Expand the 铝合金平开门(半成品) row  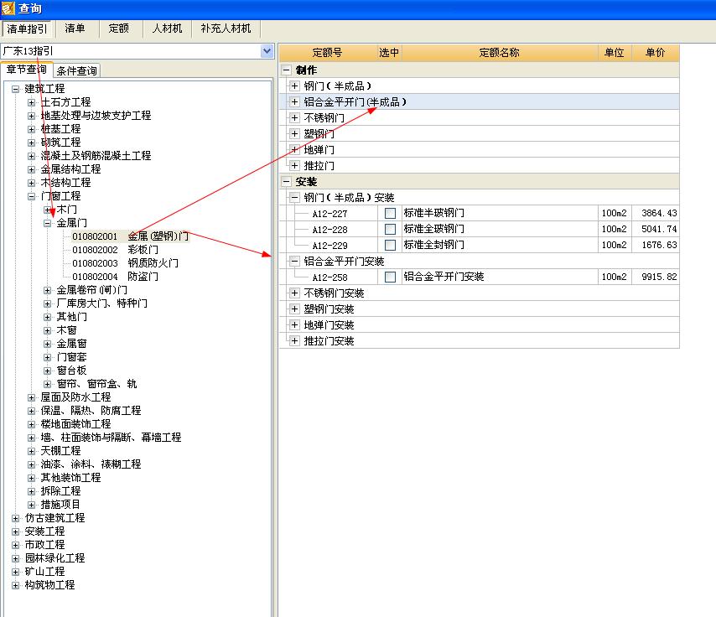pyautogui.click(x=294, y=101)
